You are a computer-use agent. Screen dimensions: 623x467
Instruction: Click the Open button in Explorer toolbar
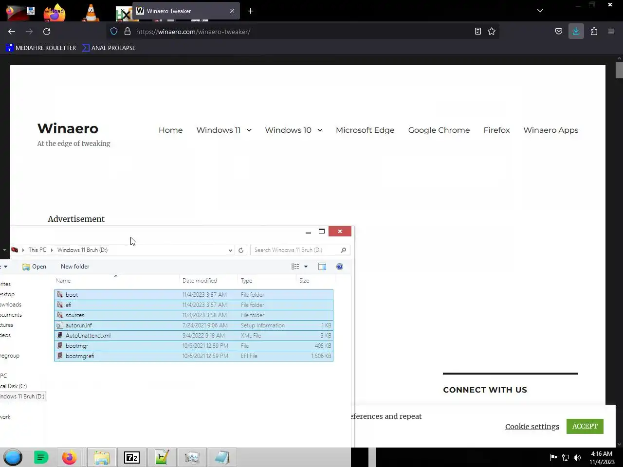(34, 267)
